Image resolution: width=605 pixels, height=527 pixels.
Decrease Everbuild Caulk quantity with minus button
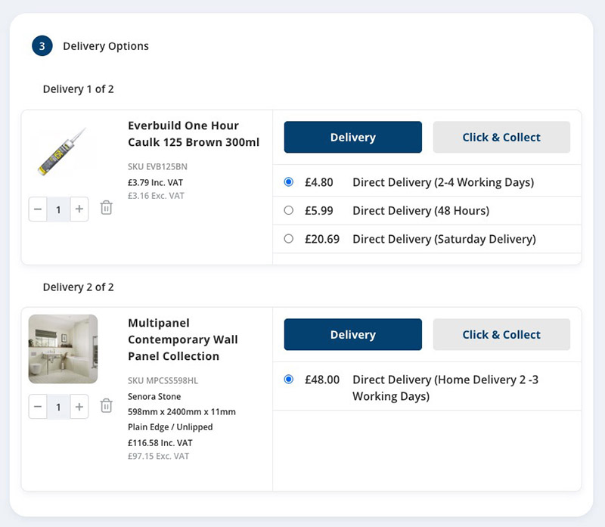tap(38, 209)
